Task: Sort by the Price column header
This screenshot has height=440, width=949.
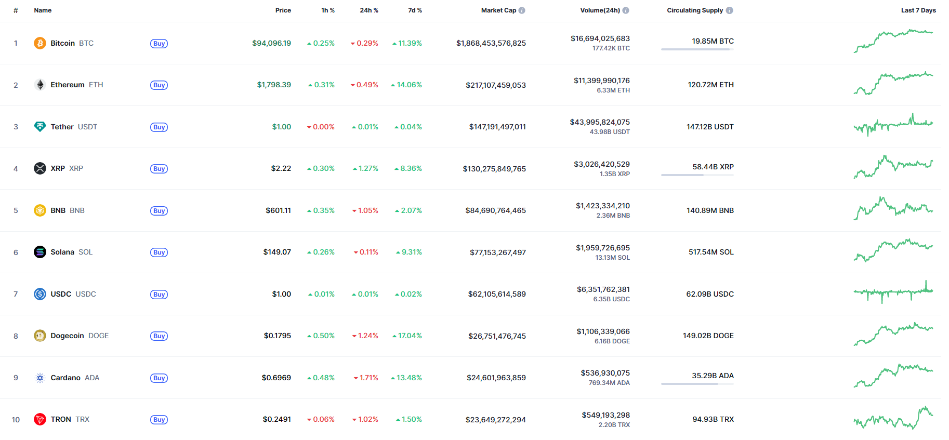Action: point(283,10)
